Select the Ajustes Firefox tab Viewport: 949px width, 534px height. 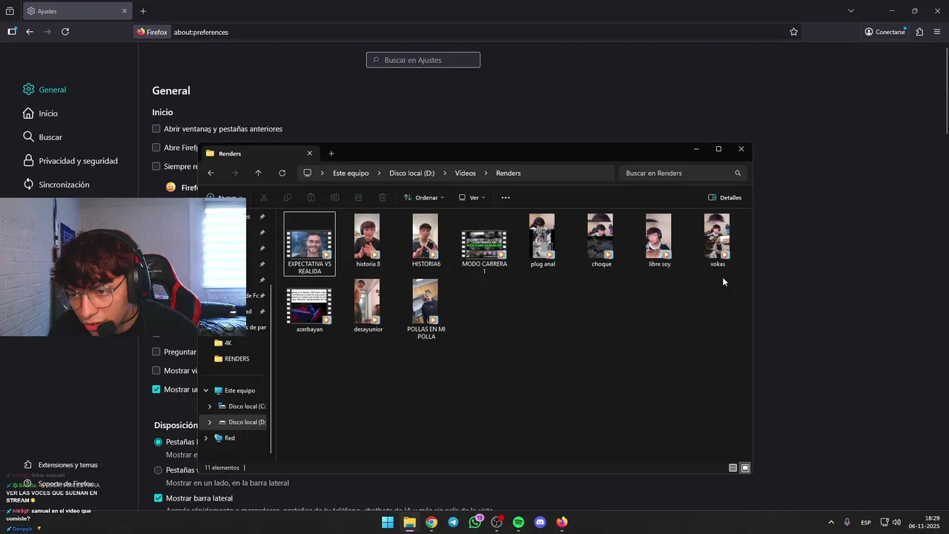pos(76,11)
